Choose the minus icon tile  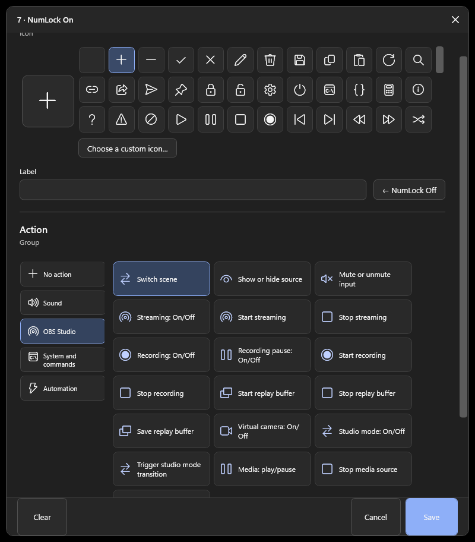point(151,60)
